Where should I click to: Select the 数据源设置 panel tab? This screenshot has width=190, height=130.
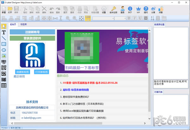pos(159,24)
